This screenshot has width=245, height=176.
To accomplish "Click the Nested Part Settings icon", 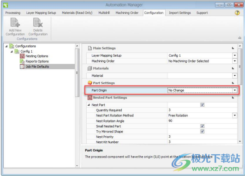I will coord(90,97).
